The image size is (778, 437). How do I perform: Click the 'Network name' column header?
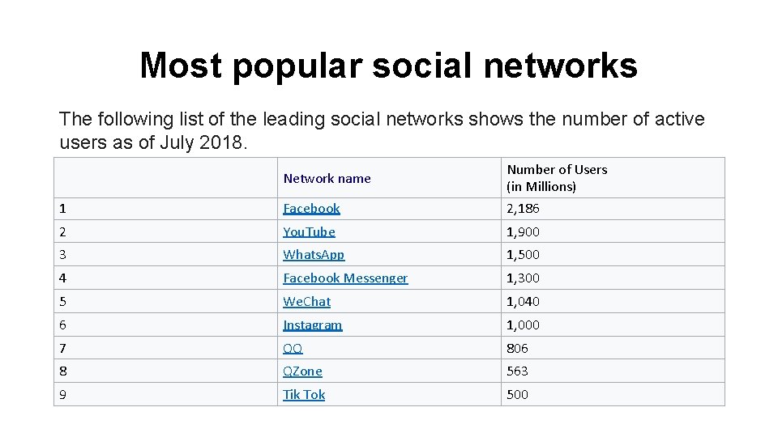tap(327, 179)
